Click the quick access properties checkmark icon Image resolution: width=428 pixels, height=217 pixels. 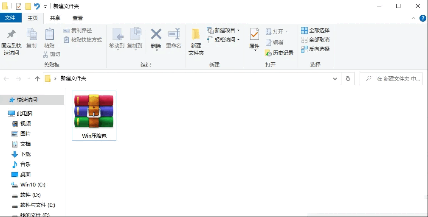point(19,6)
